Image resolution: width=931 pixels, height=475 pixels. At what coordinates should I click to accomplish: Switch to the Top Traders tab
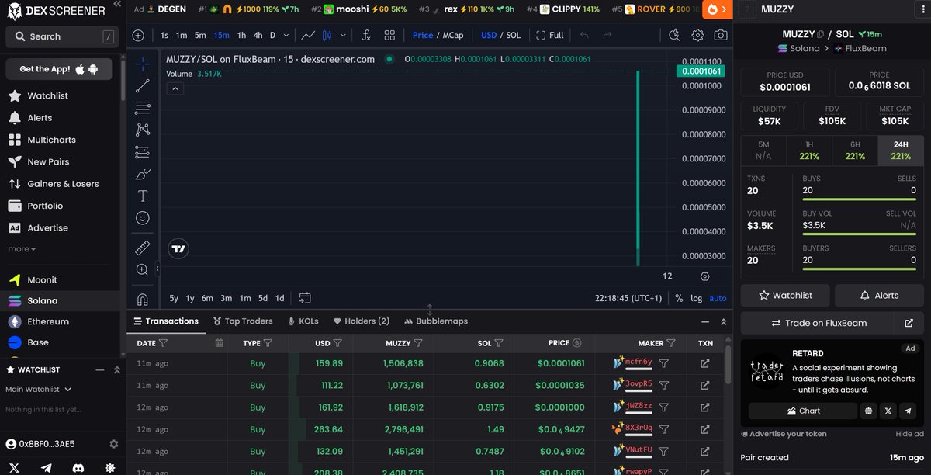pos(243,321)
